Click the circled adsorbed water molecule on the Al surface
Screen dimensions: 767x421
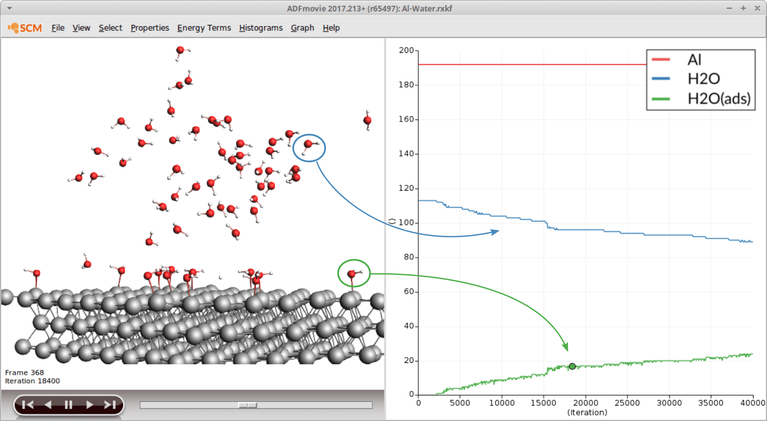(354, 273)
